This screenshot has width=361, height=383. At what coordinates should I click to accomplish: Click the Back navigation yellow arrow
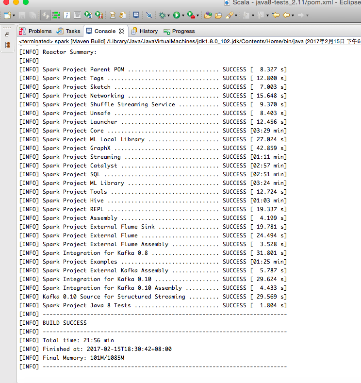pyautogui.click(x=286, y=16)
